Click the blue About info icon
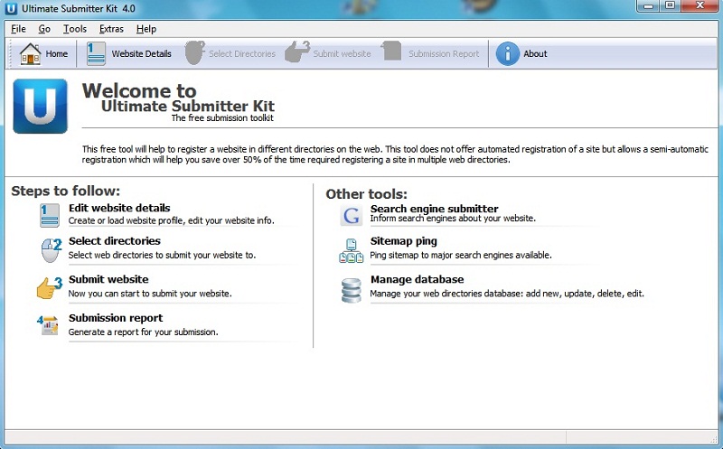The height and width of the screenshot is (449, 723). point(507,54)
